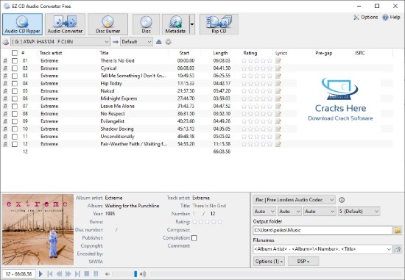Rewind playback
Screen dimensions: 405x280
point(59,274)
